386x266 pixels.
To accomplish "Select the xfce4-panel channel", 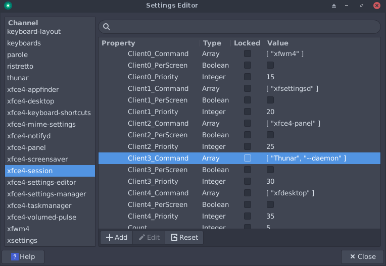I will (26, 147).
